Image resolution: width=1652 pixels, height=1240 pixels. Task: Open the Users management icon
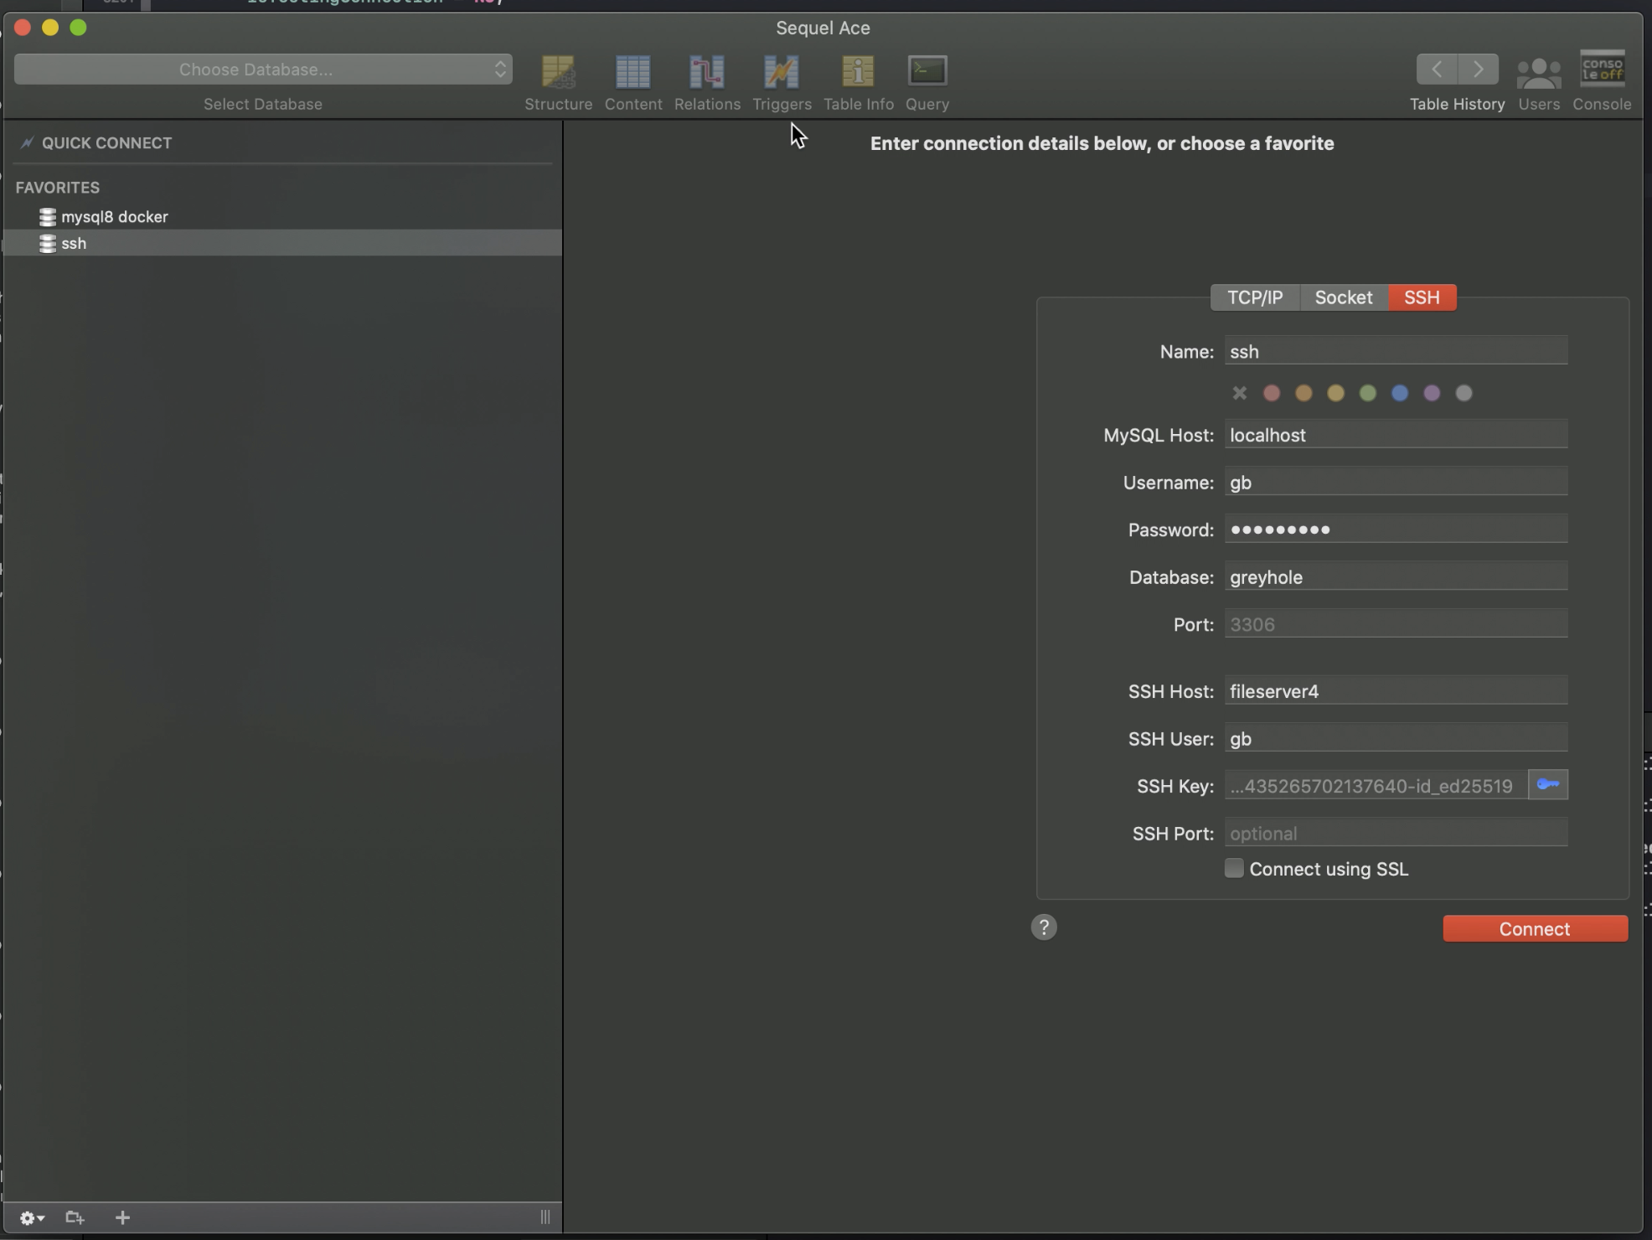click(x=1538, y=72)
